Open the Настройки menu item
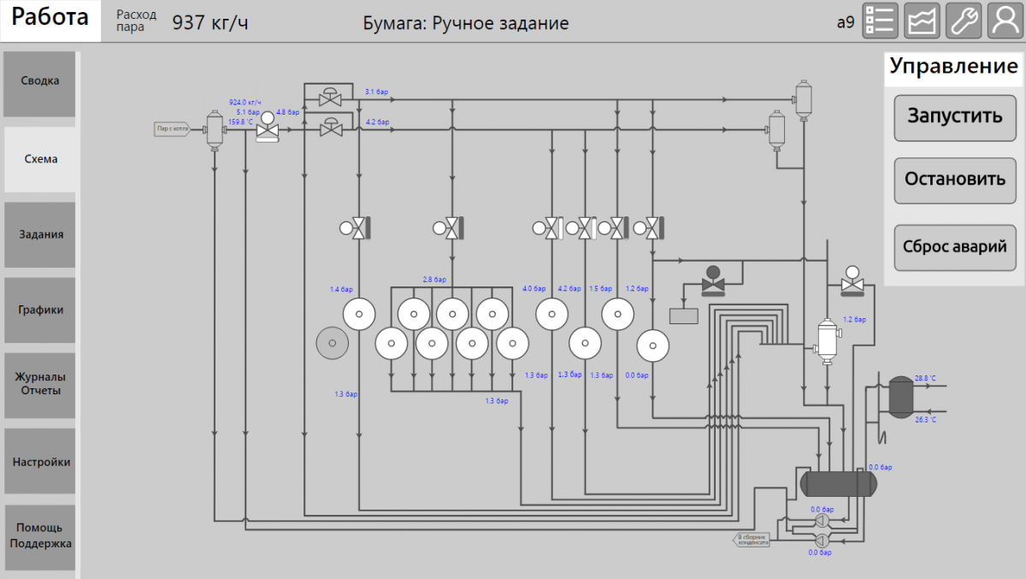Screen dimensions: 1026x579 40,463
